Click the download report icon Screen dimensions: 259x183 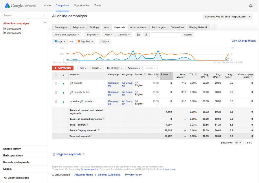[x=146, y=35]
